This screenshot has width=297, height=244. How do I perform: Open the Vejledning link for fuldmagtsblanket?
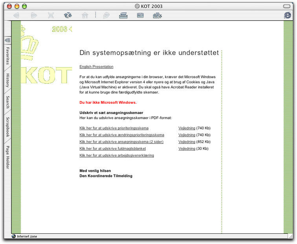187,149
